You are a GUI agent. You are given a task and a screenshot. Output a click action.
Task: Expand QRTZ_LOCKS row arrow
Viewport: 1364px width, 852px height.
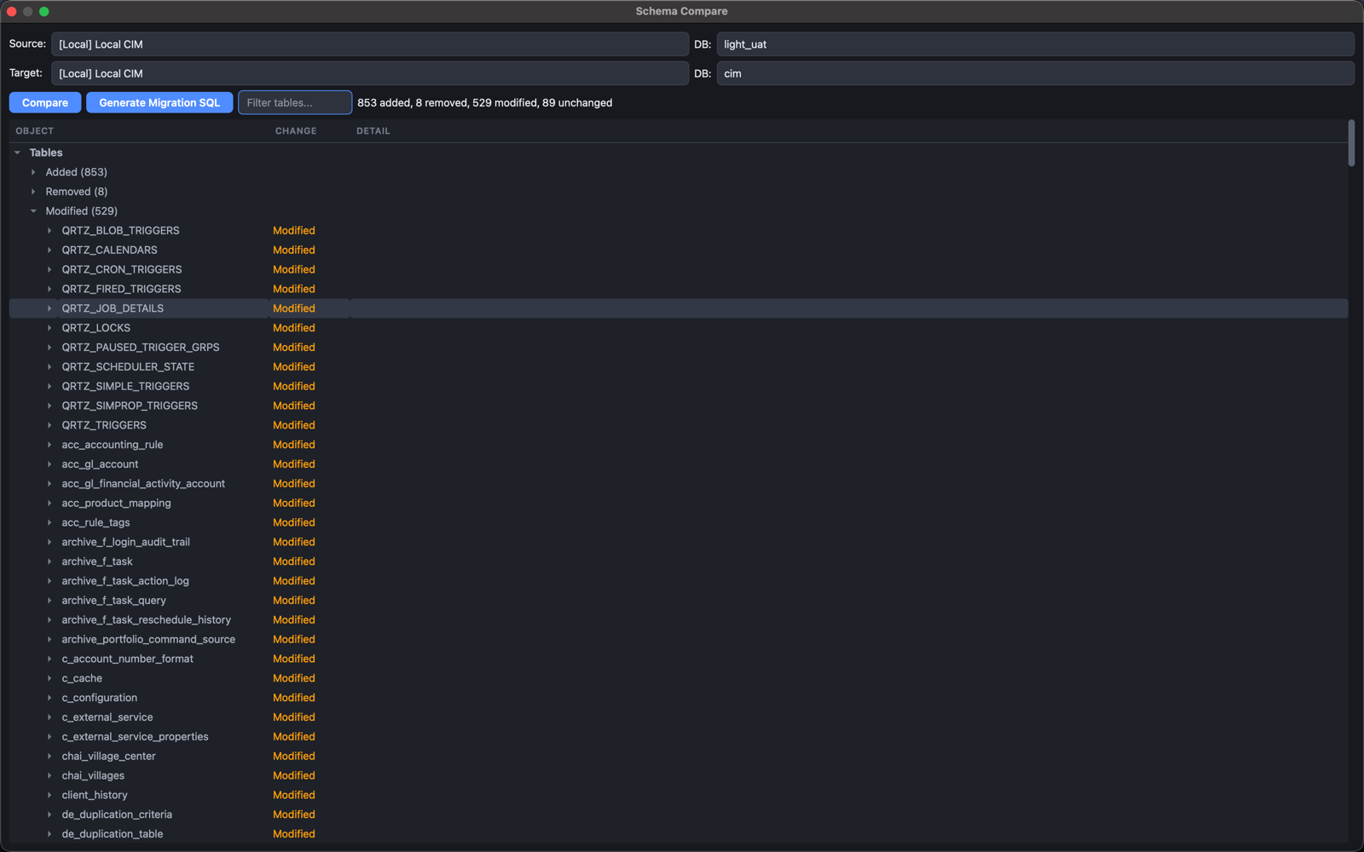pos(49,328)
